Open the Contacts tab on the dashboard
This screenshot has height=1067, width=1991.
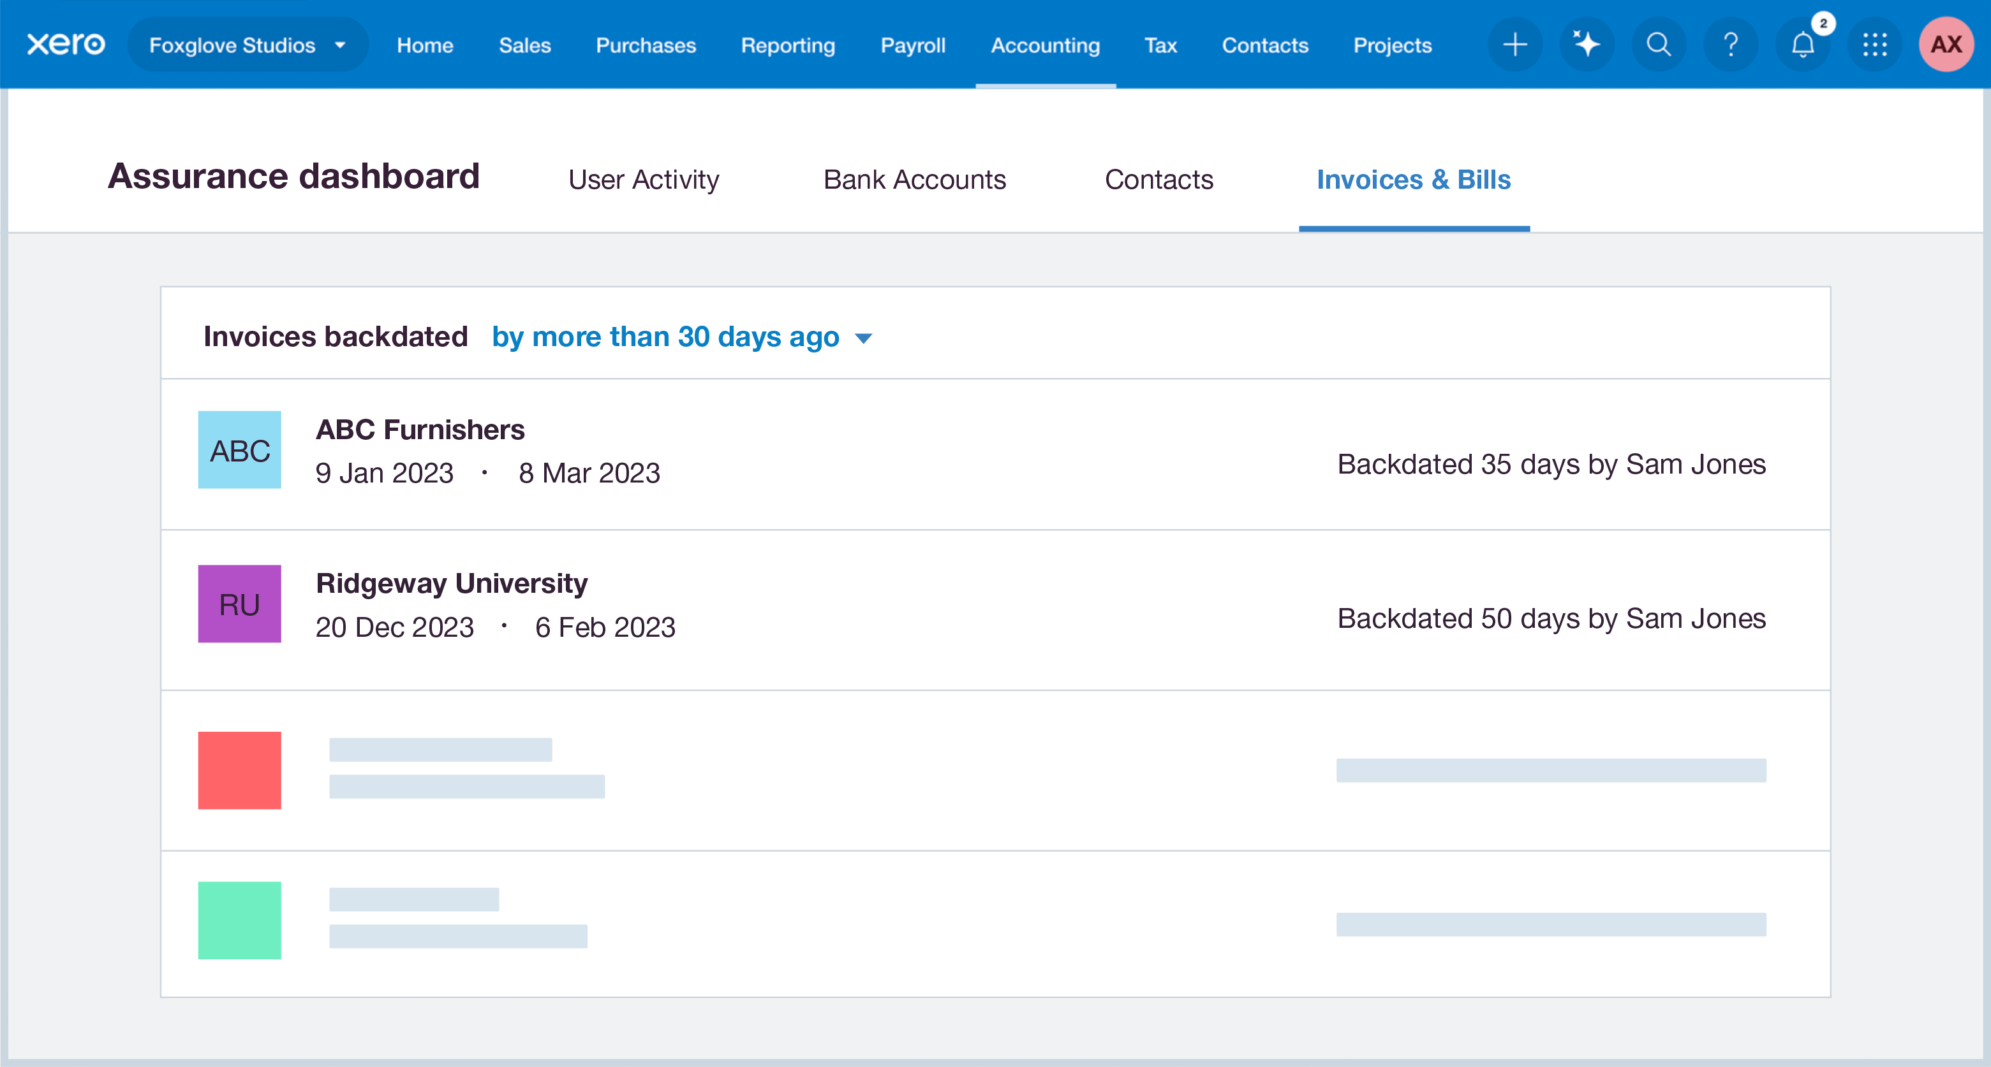click(1158, 180)
